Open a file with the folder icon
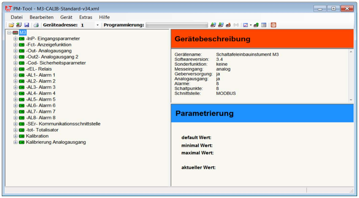Viewport: 359px width, 198px height. 11,25
